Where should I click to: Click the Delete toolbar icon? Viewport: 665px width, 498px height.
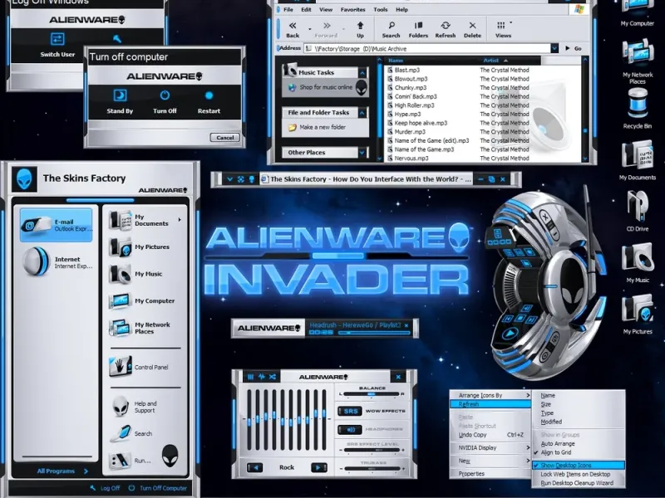(x=472, y=26)
